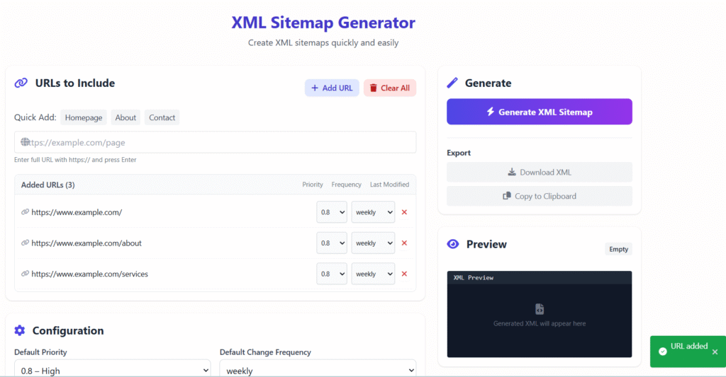Click the Empty status badge

point(618,249)
